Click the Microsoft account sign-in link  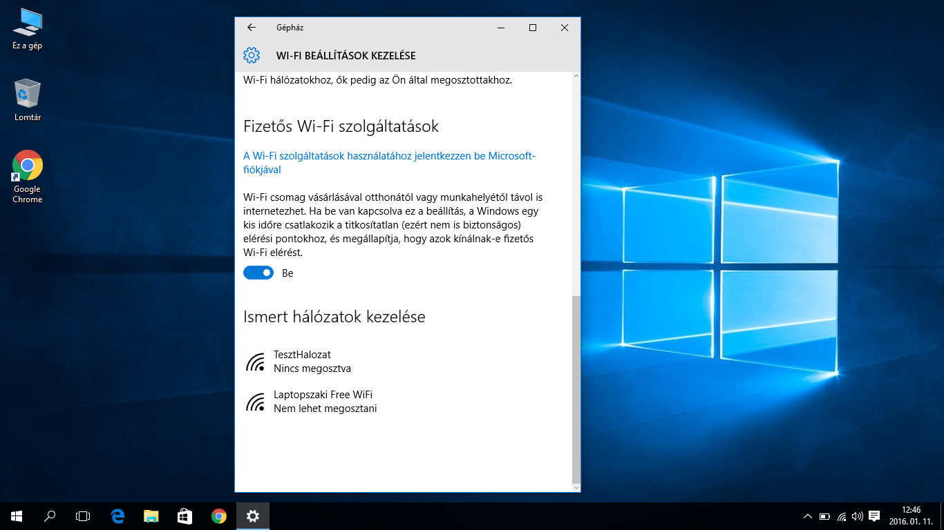[389, 163]
